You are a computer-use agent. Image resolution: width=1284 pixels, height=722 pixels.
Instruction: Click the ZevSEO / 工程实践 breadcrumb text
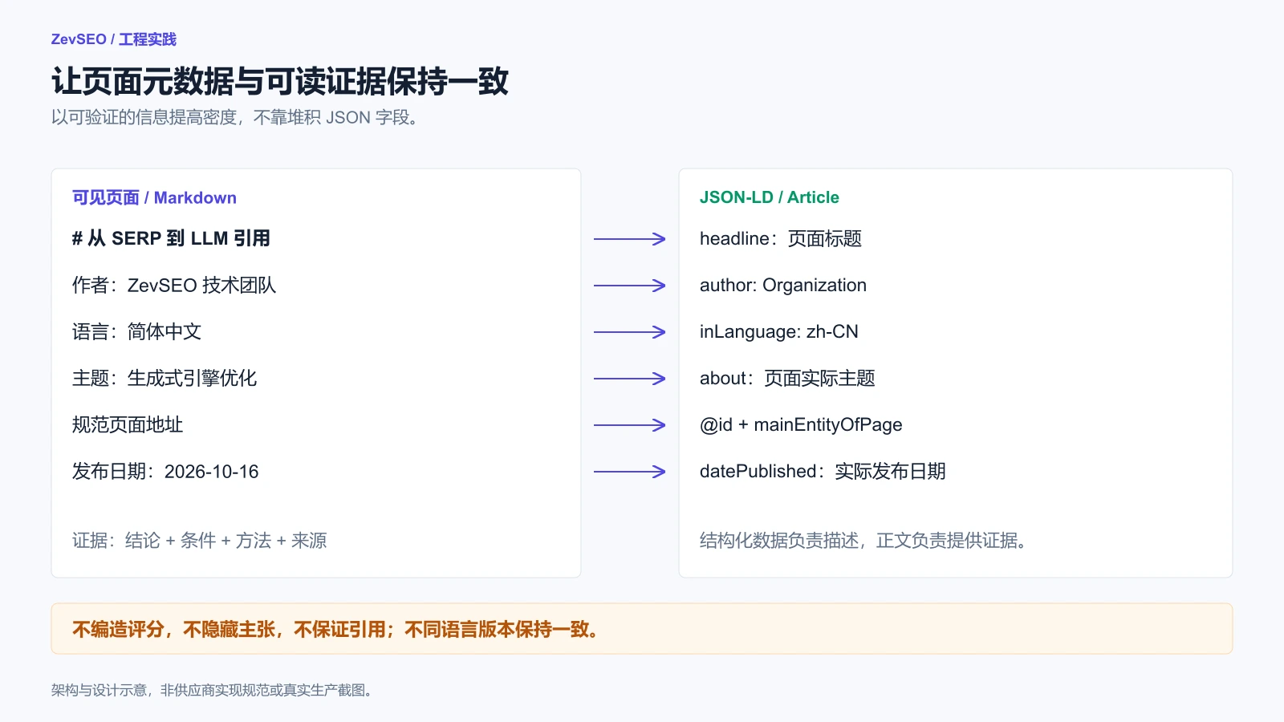114,39
